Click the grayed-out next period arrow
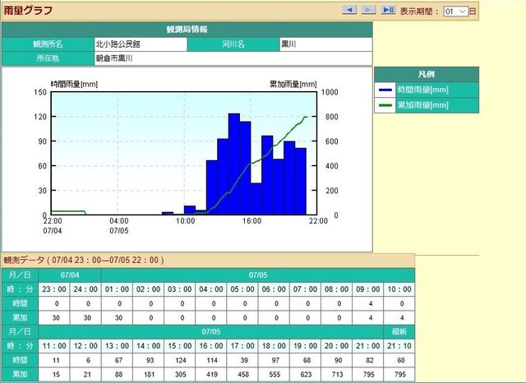 [368, 10]
